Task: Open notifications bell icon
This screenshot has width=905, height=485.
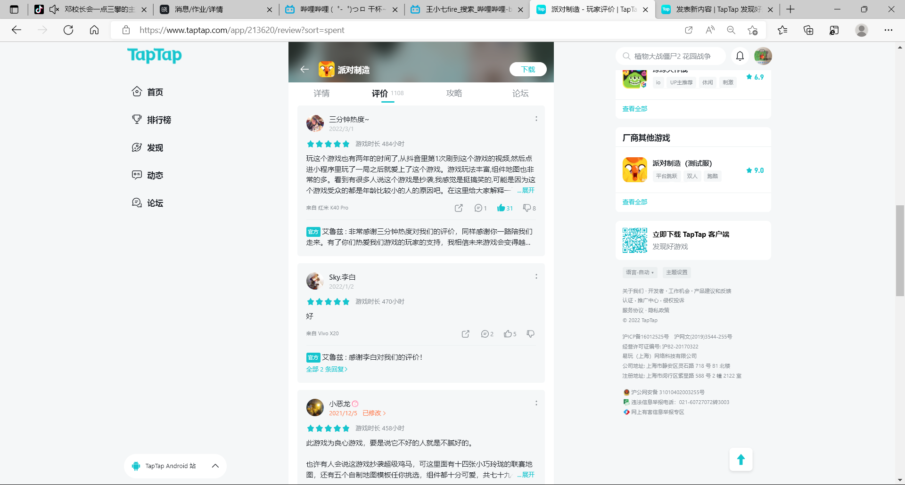Action: (x=740, y=56)
